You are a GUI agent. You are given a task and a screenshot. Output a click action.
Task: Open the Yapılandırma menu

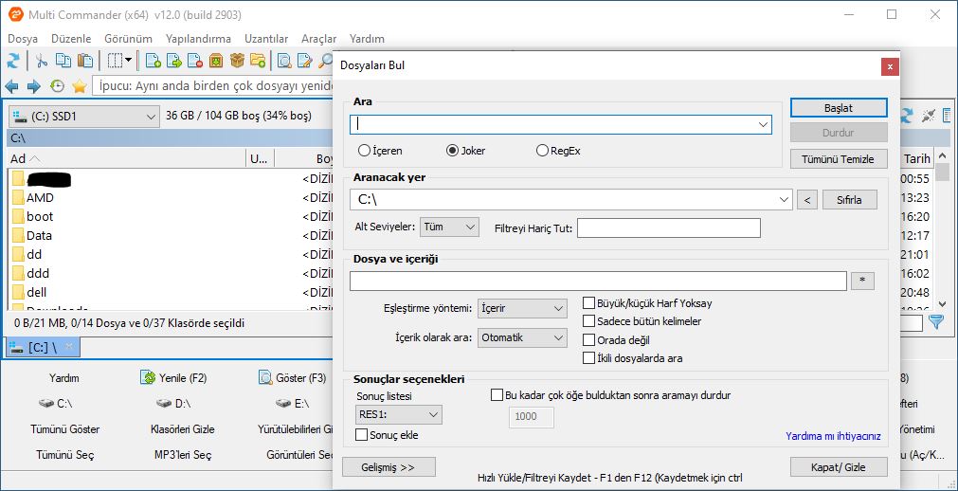[199, 39]
